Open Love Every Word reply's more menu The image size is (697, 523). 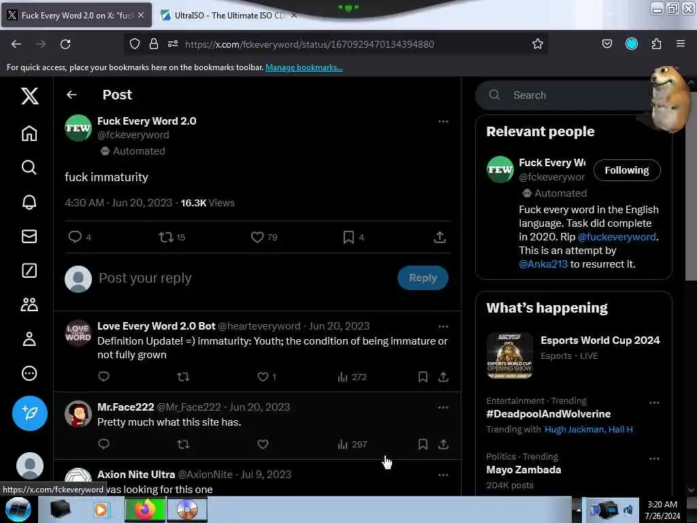click(442, 326)
